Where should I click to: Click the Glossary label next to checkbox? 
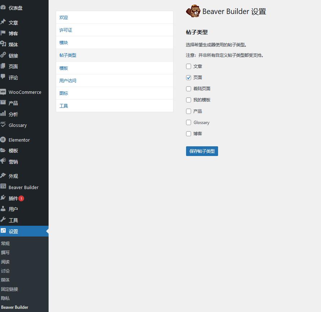[x=202, y=123]
